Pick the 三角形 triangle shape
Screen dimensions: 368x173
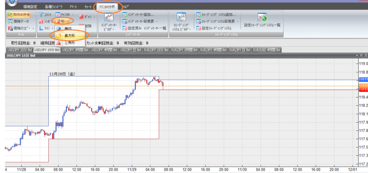coord(70,43)
